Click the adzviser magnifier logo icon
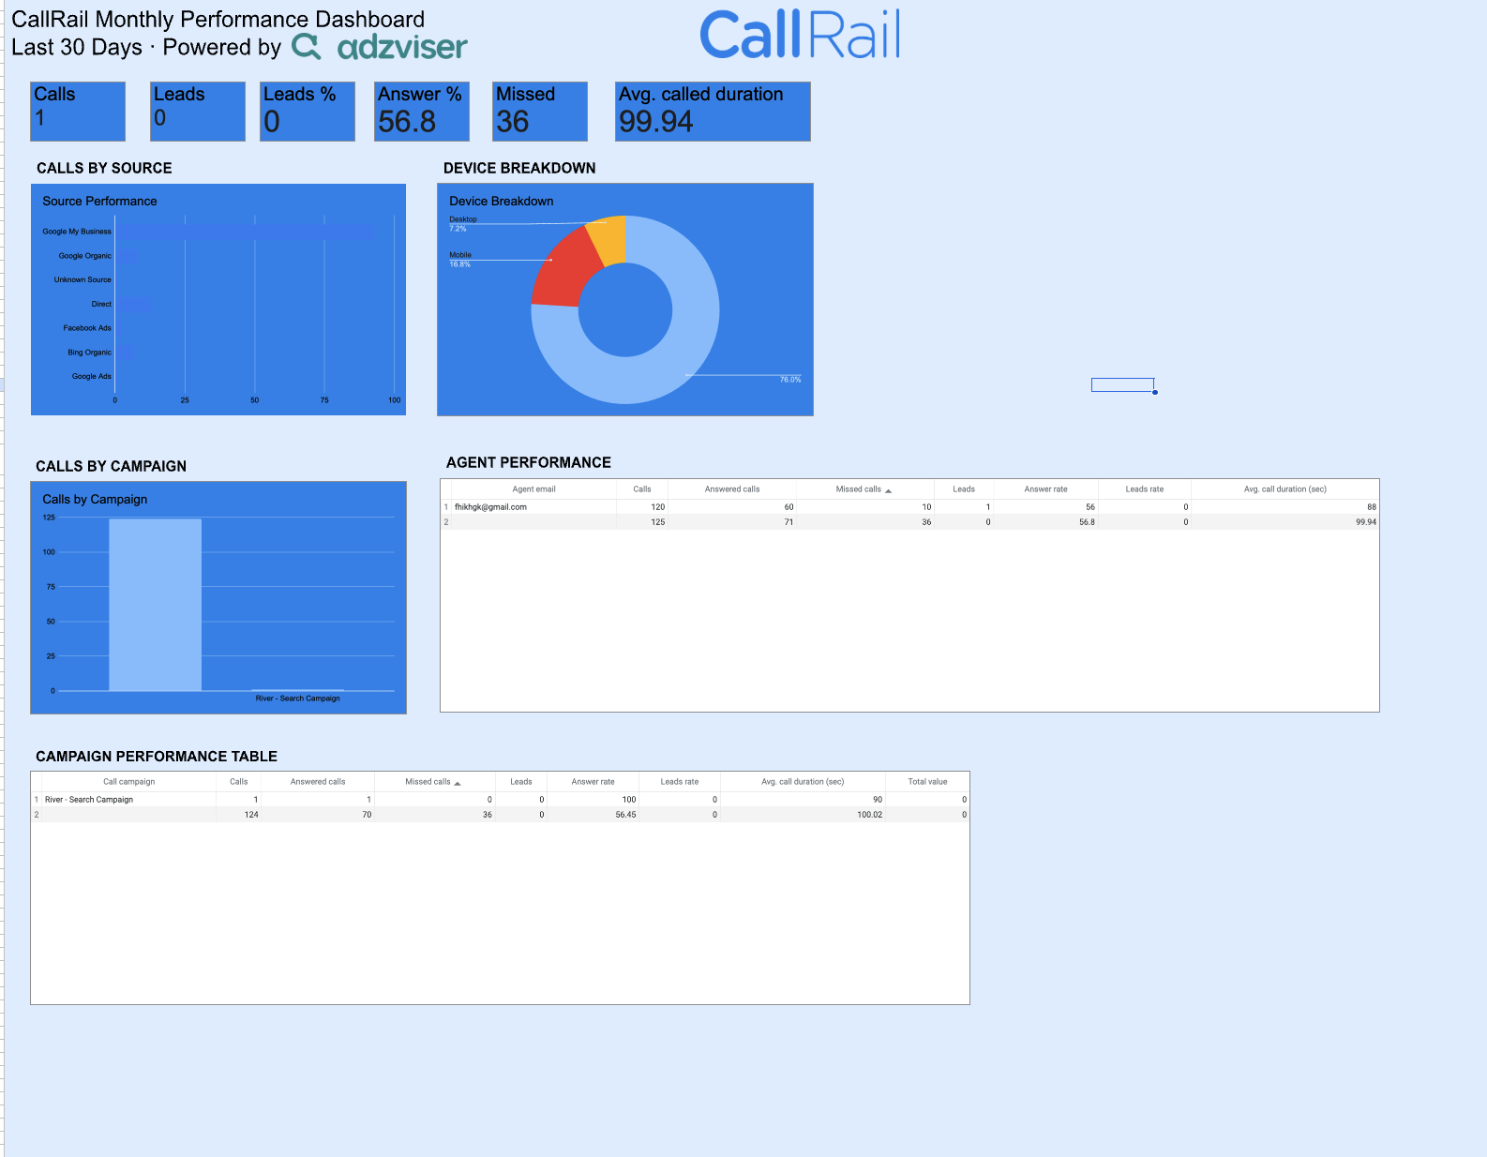 click(x=306, y=46)
